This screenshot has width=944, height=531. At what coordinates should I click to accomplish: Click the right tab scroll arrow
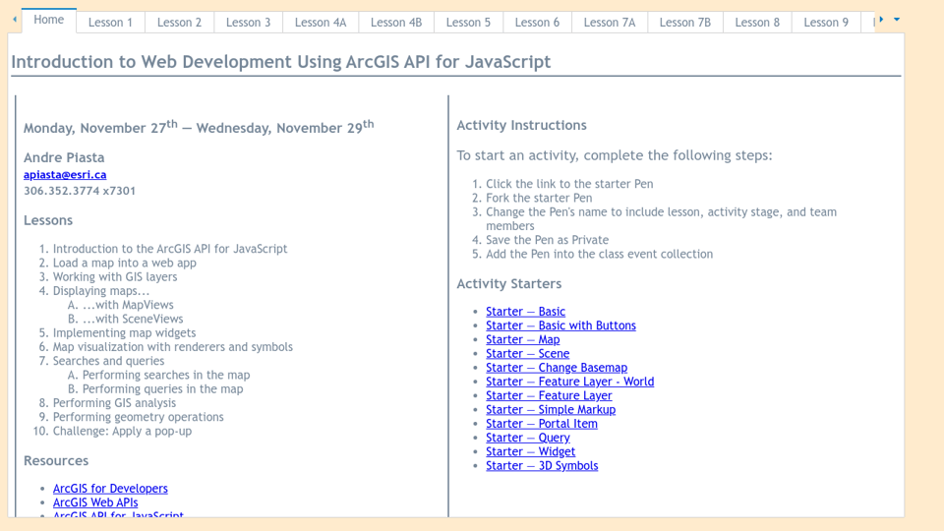(881, 20)
